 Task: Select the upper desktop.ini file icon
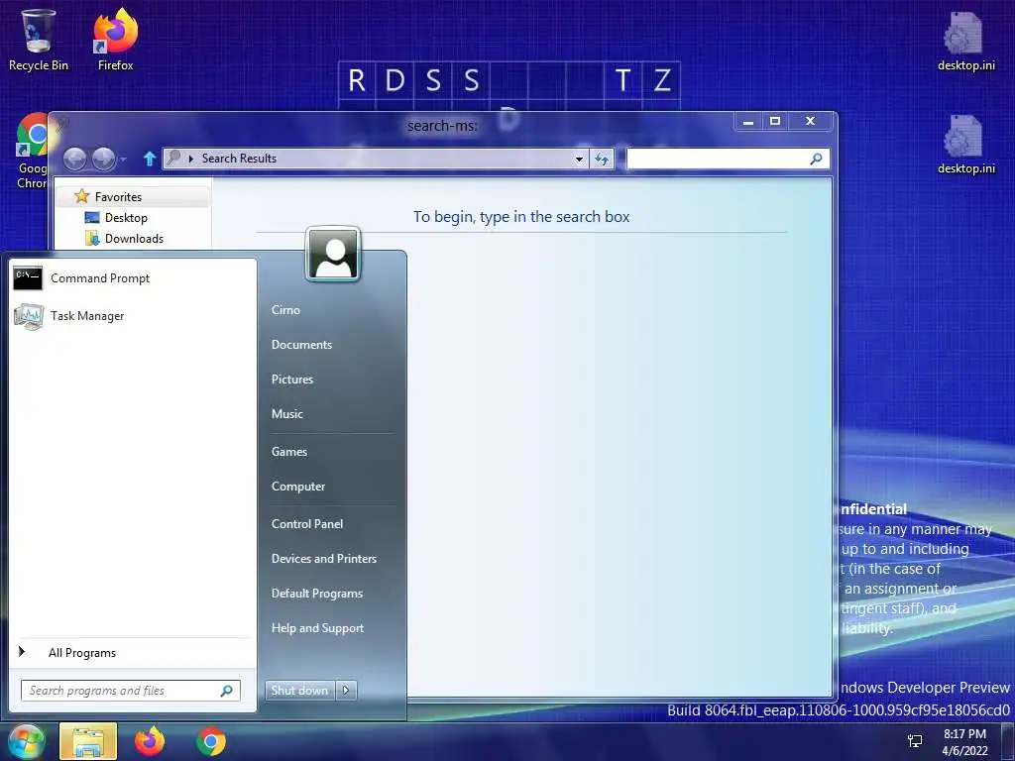(965, 42)
